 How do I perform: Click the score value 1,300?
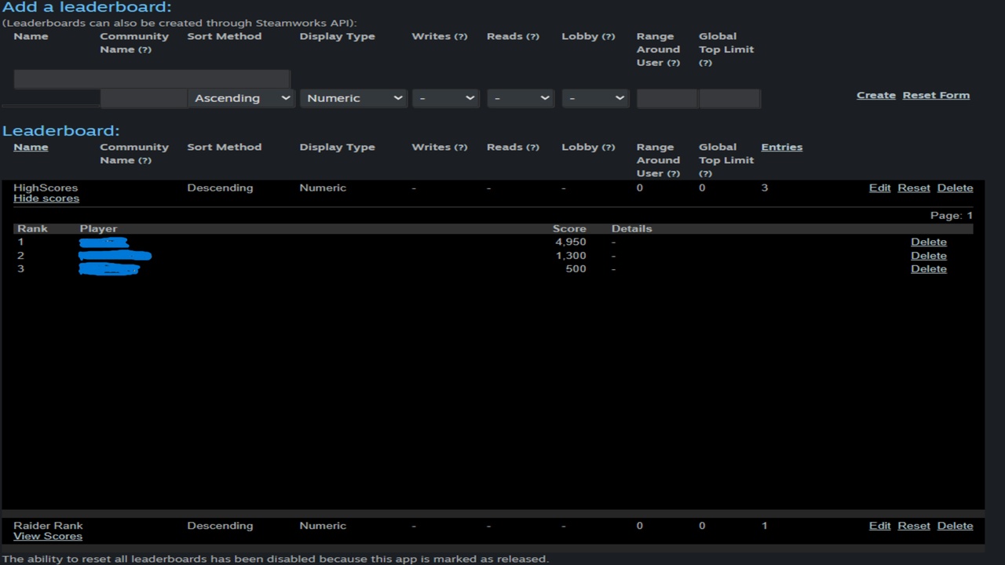pyautogui.click(x=571, y=255)
